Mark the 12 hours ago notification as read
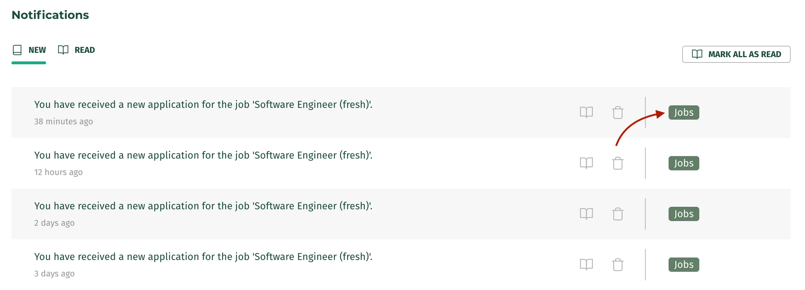The width and height of the screenshot is (805, 290). [x=586, y=163]
